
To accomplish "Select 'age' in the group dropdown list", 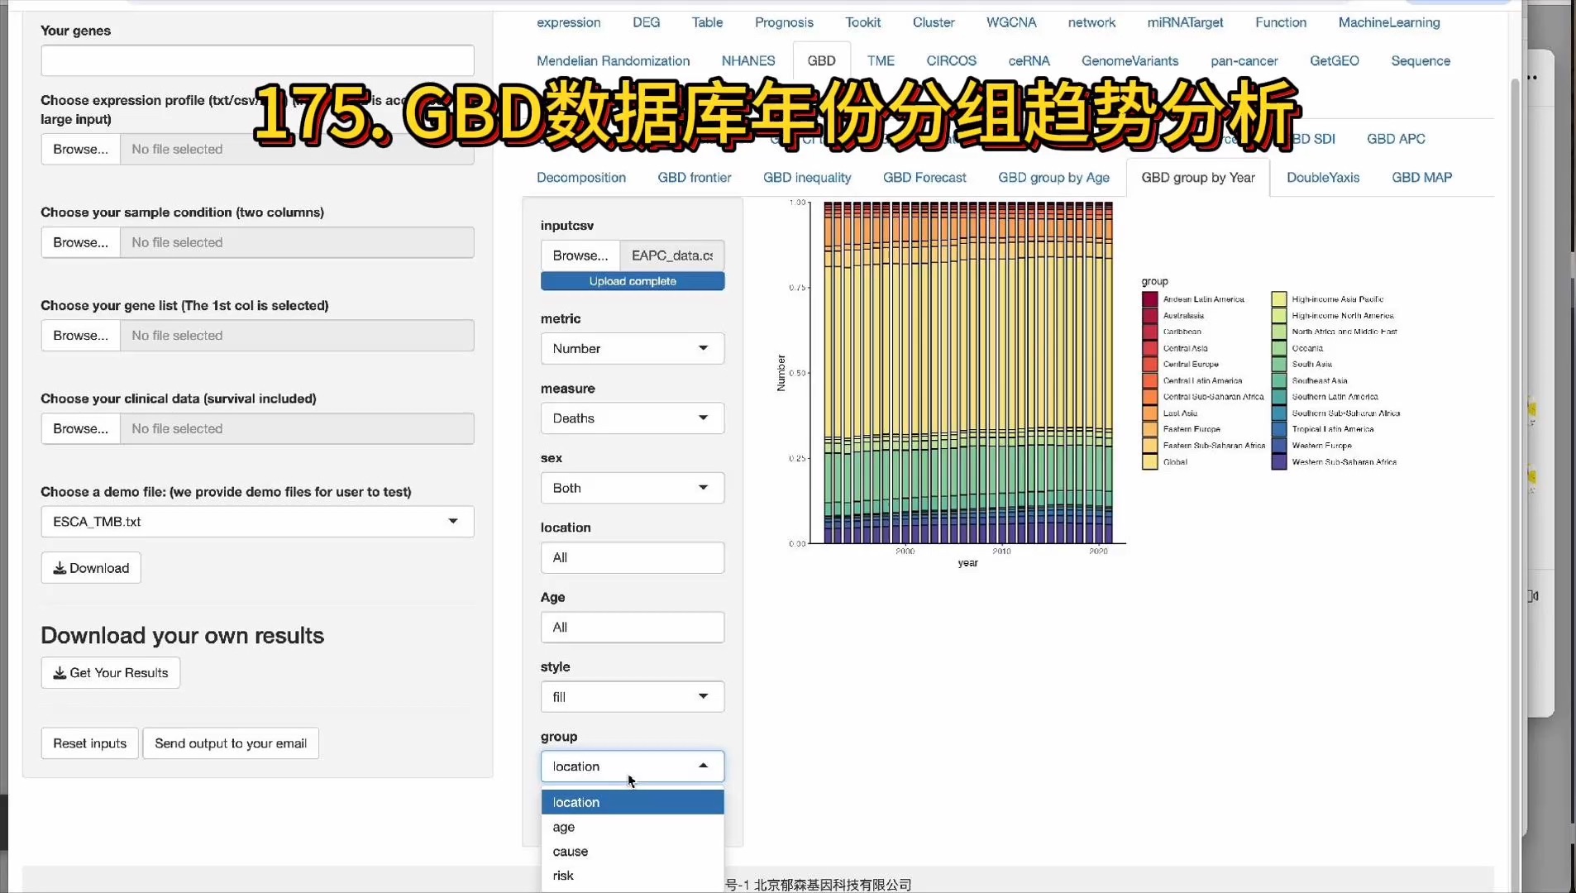I will (564, 827).
